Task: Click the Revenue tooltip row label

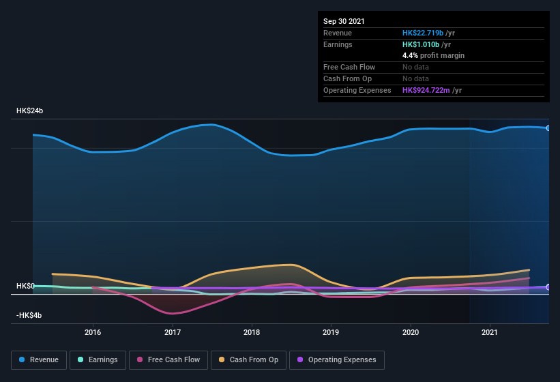Action: pos(338,33)
